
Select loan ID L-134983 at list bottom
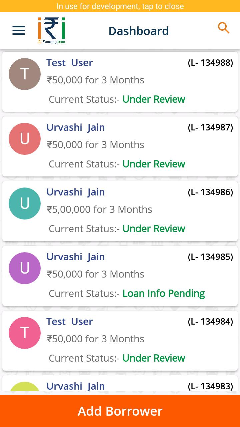pyautogui.click(x=210, y=386)
